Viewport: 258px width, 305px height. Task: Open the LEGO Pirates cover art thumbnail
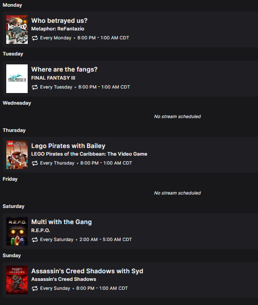tap(17, 155)
